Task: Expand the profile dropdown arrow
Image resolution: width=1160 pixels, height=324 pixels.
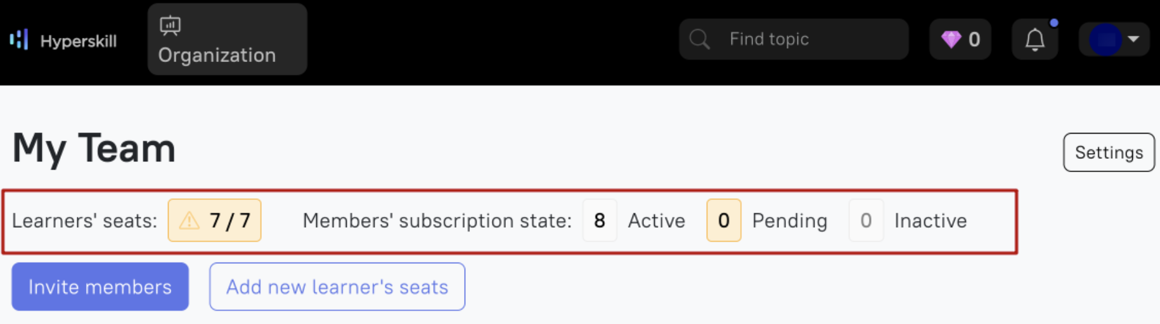Action: (x=1134, y=39)
